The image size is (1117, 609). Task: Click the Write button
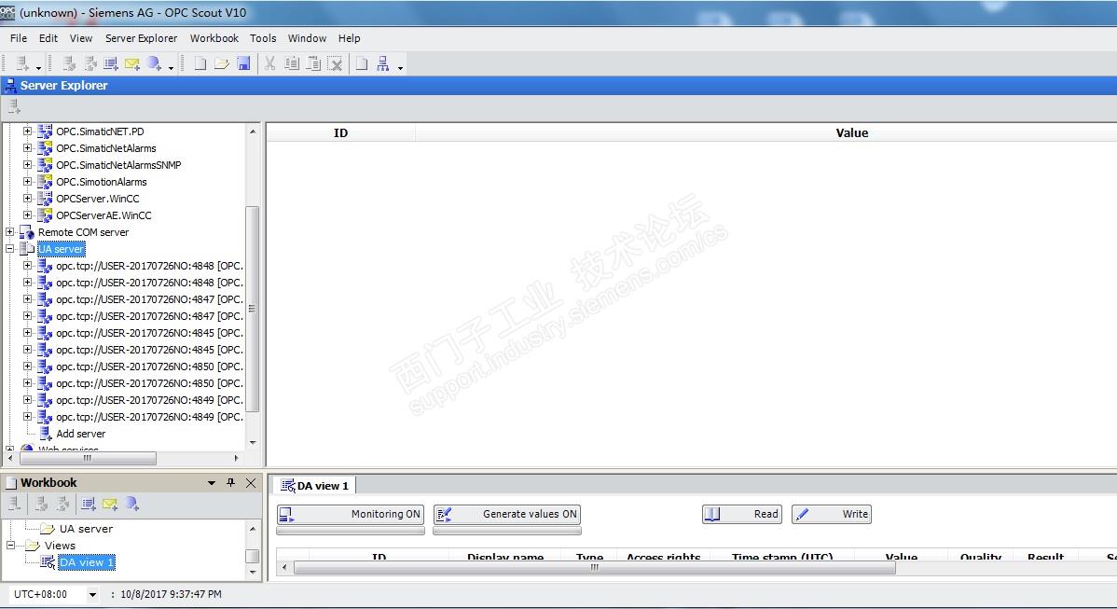coord(832,514)
